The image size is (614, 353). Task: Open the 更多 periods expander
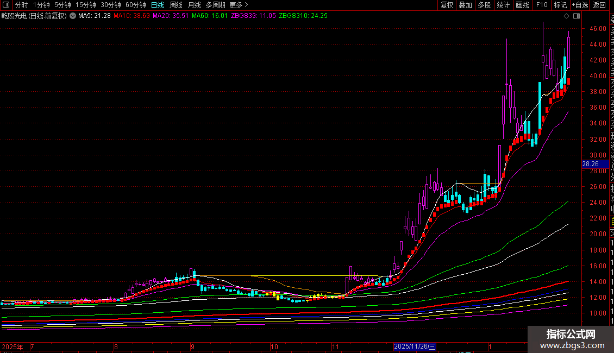pyautogui.click(x=239, y=5)
